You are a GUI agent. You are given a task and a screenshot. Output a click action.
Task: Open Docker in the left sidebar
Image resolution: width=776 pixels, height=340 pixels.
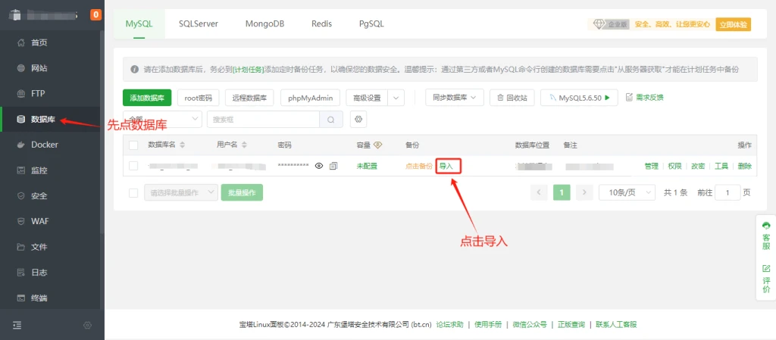point(44,145)
